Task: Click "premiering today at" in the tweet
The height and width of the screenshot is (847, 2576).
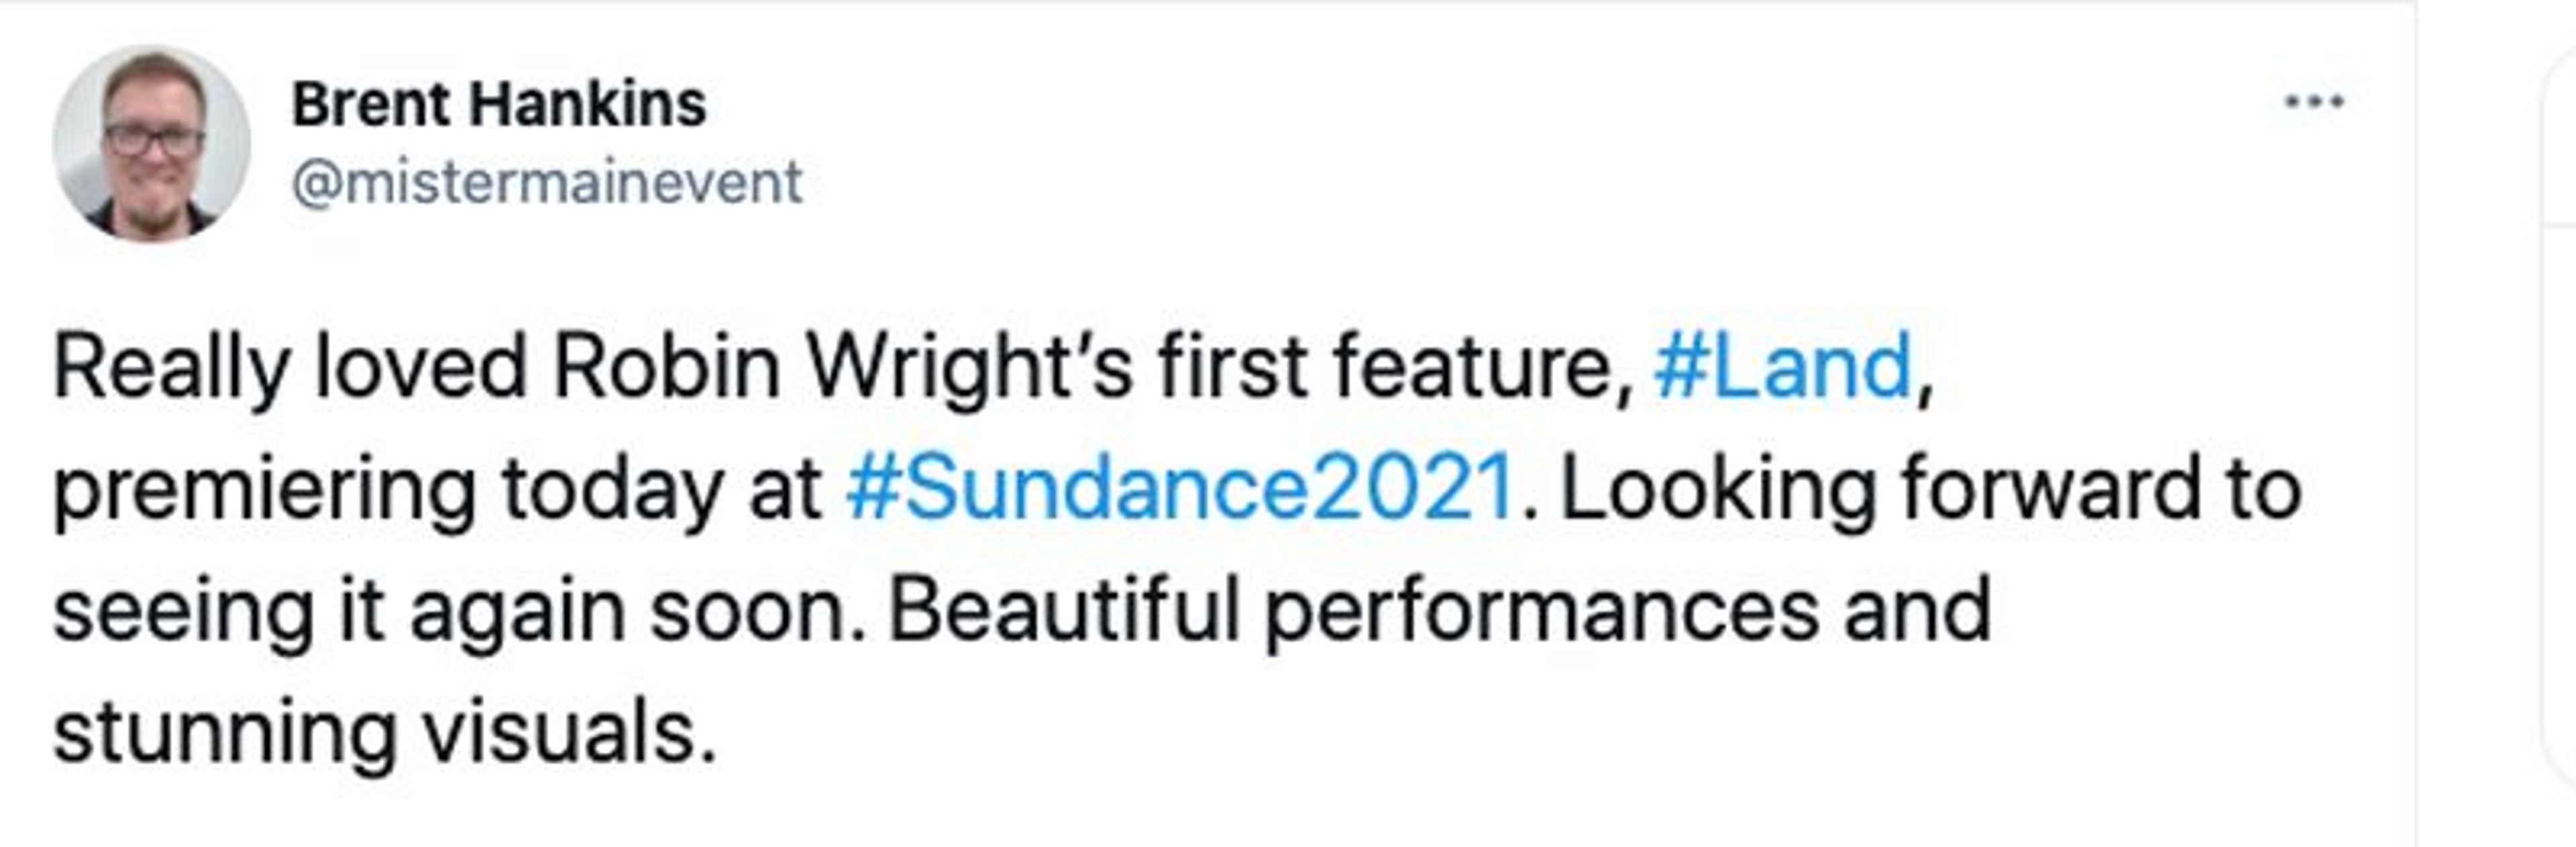Action: tap(436, 489)
